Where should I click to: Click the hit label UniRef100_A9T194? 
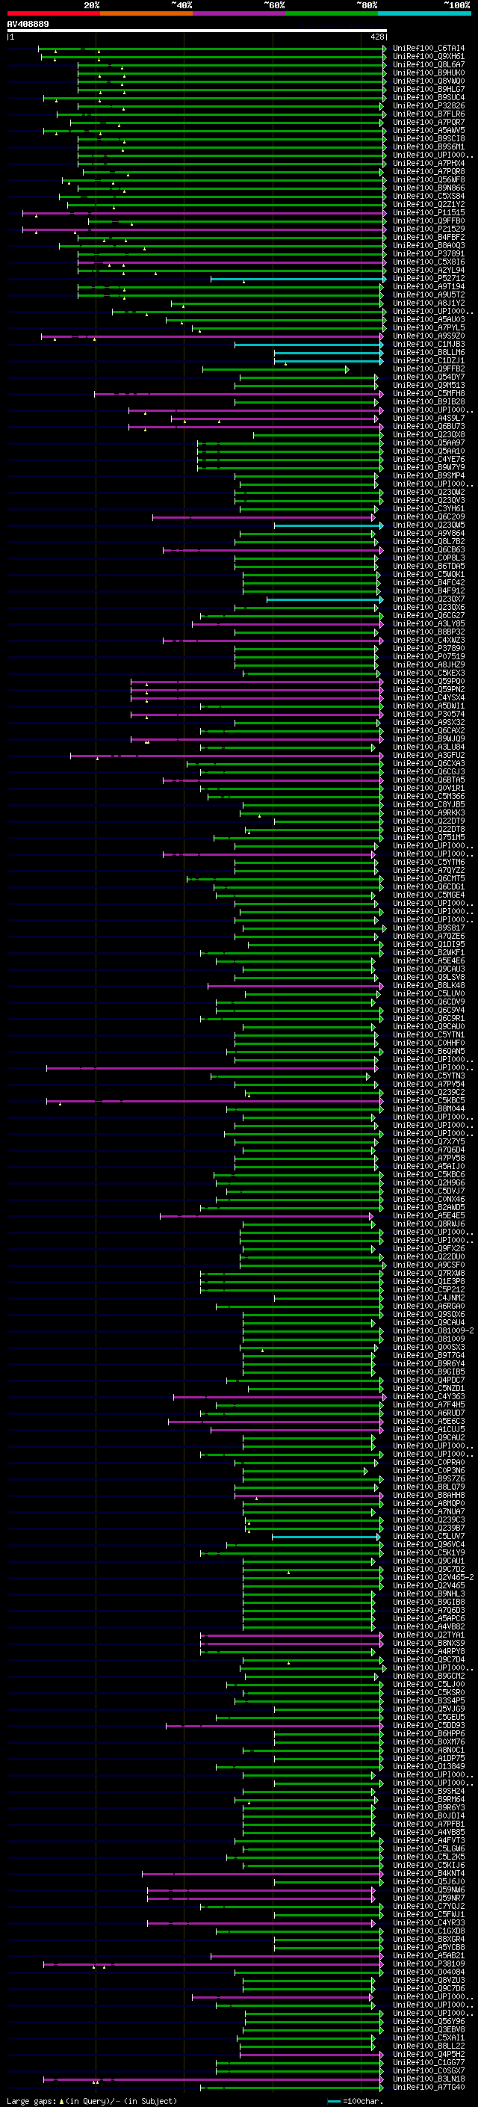429,287
